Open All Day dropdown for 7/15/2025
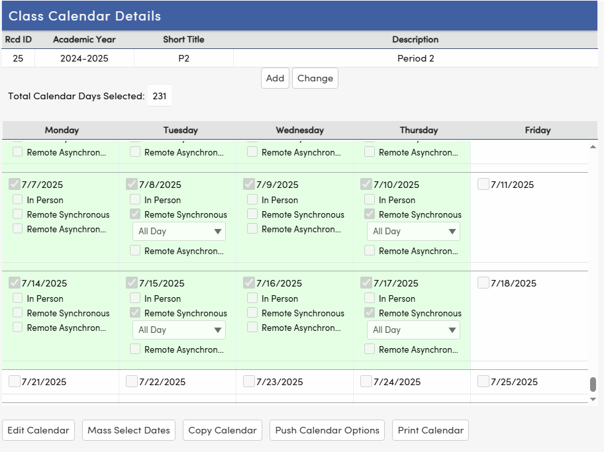Viewport: 604px width, 452px height. (179, 330)
